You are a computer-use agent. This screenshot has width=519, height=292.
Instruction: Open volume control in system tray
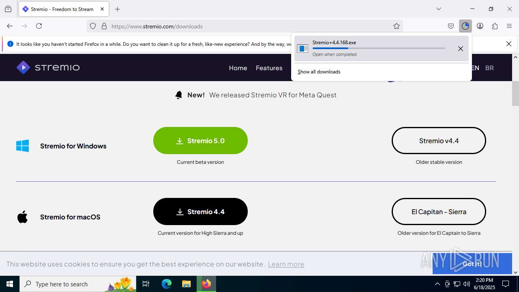click(467, 284)
